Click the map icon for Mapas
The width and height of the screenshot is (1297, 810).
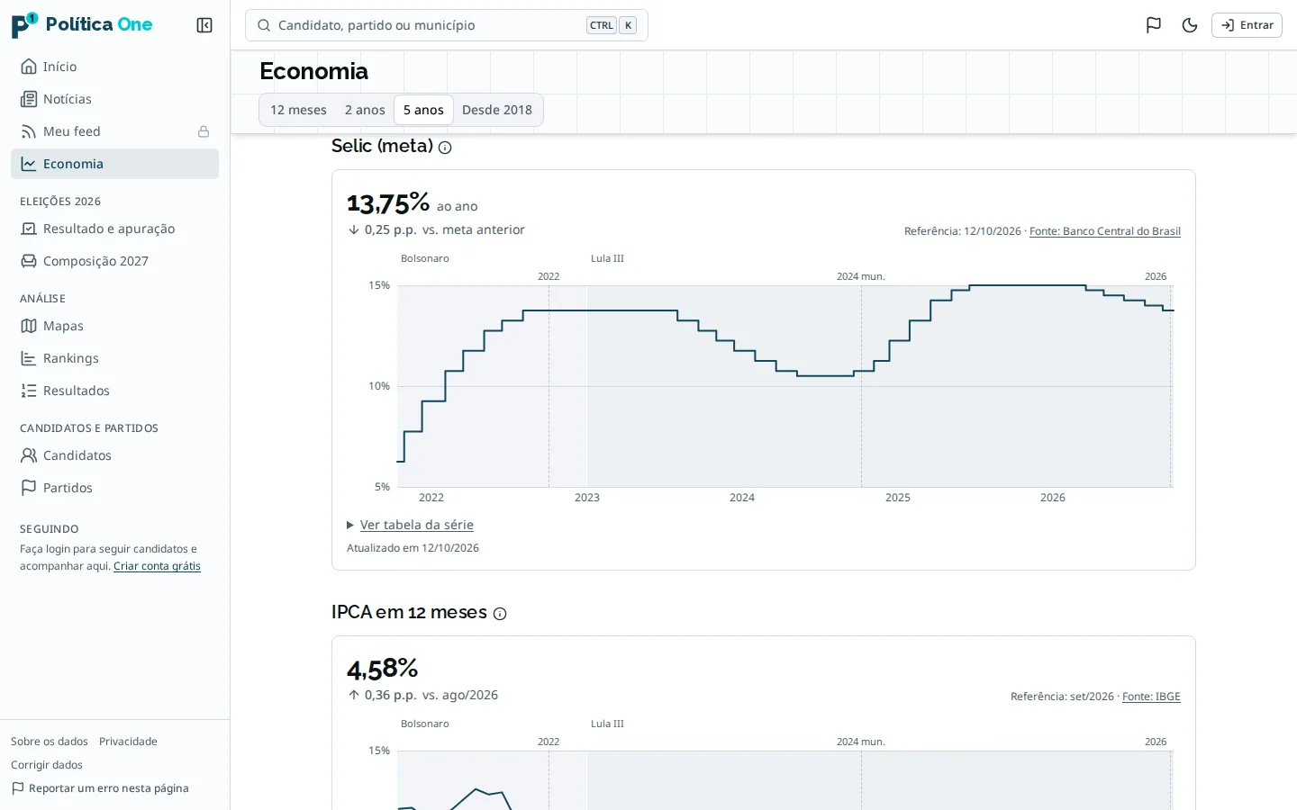(x=29, y=326)
